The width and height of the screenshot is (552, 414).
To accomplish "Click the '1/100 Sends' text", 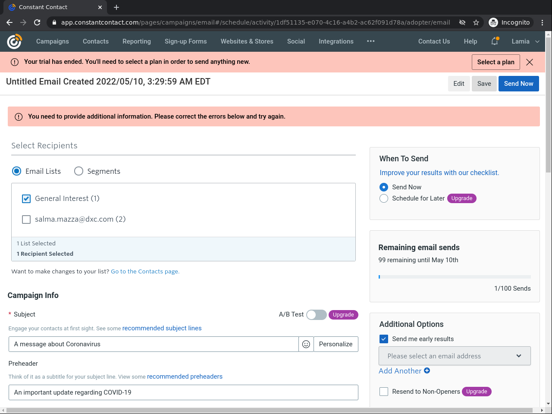I will [x=512, y=289].
